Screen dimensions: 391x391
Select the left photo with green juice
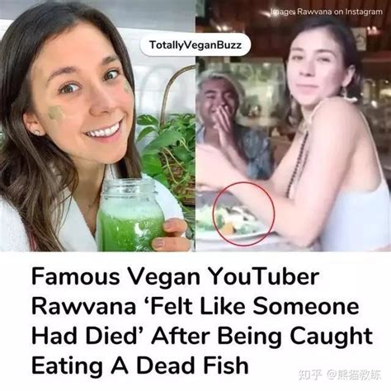(97, 125)
